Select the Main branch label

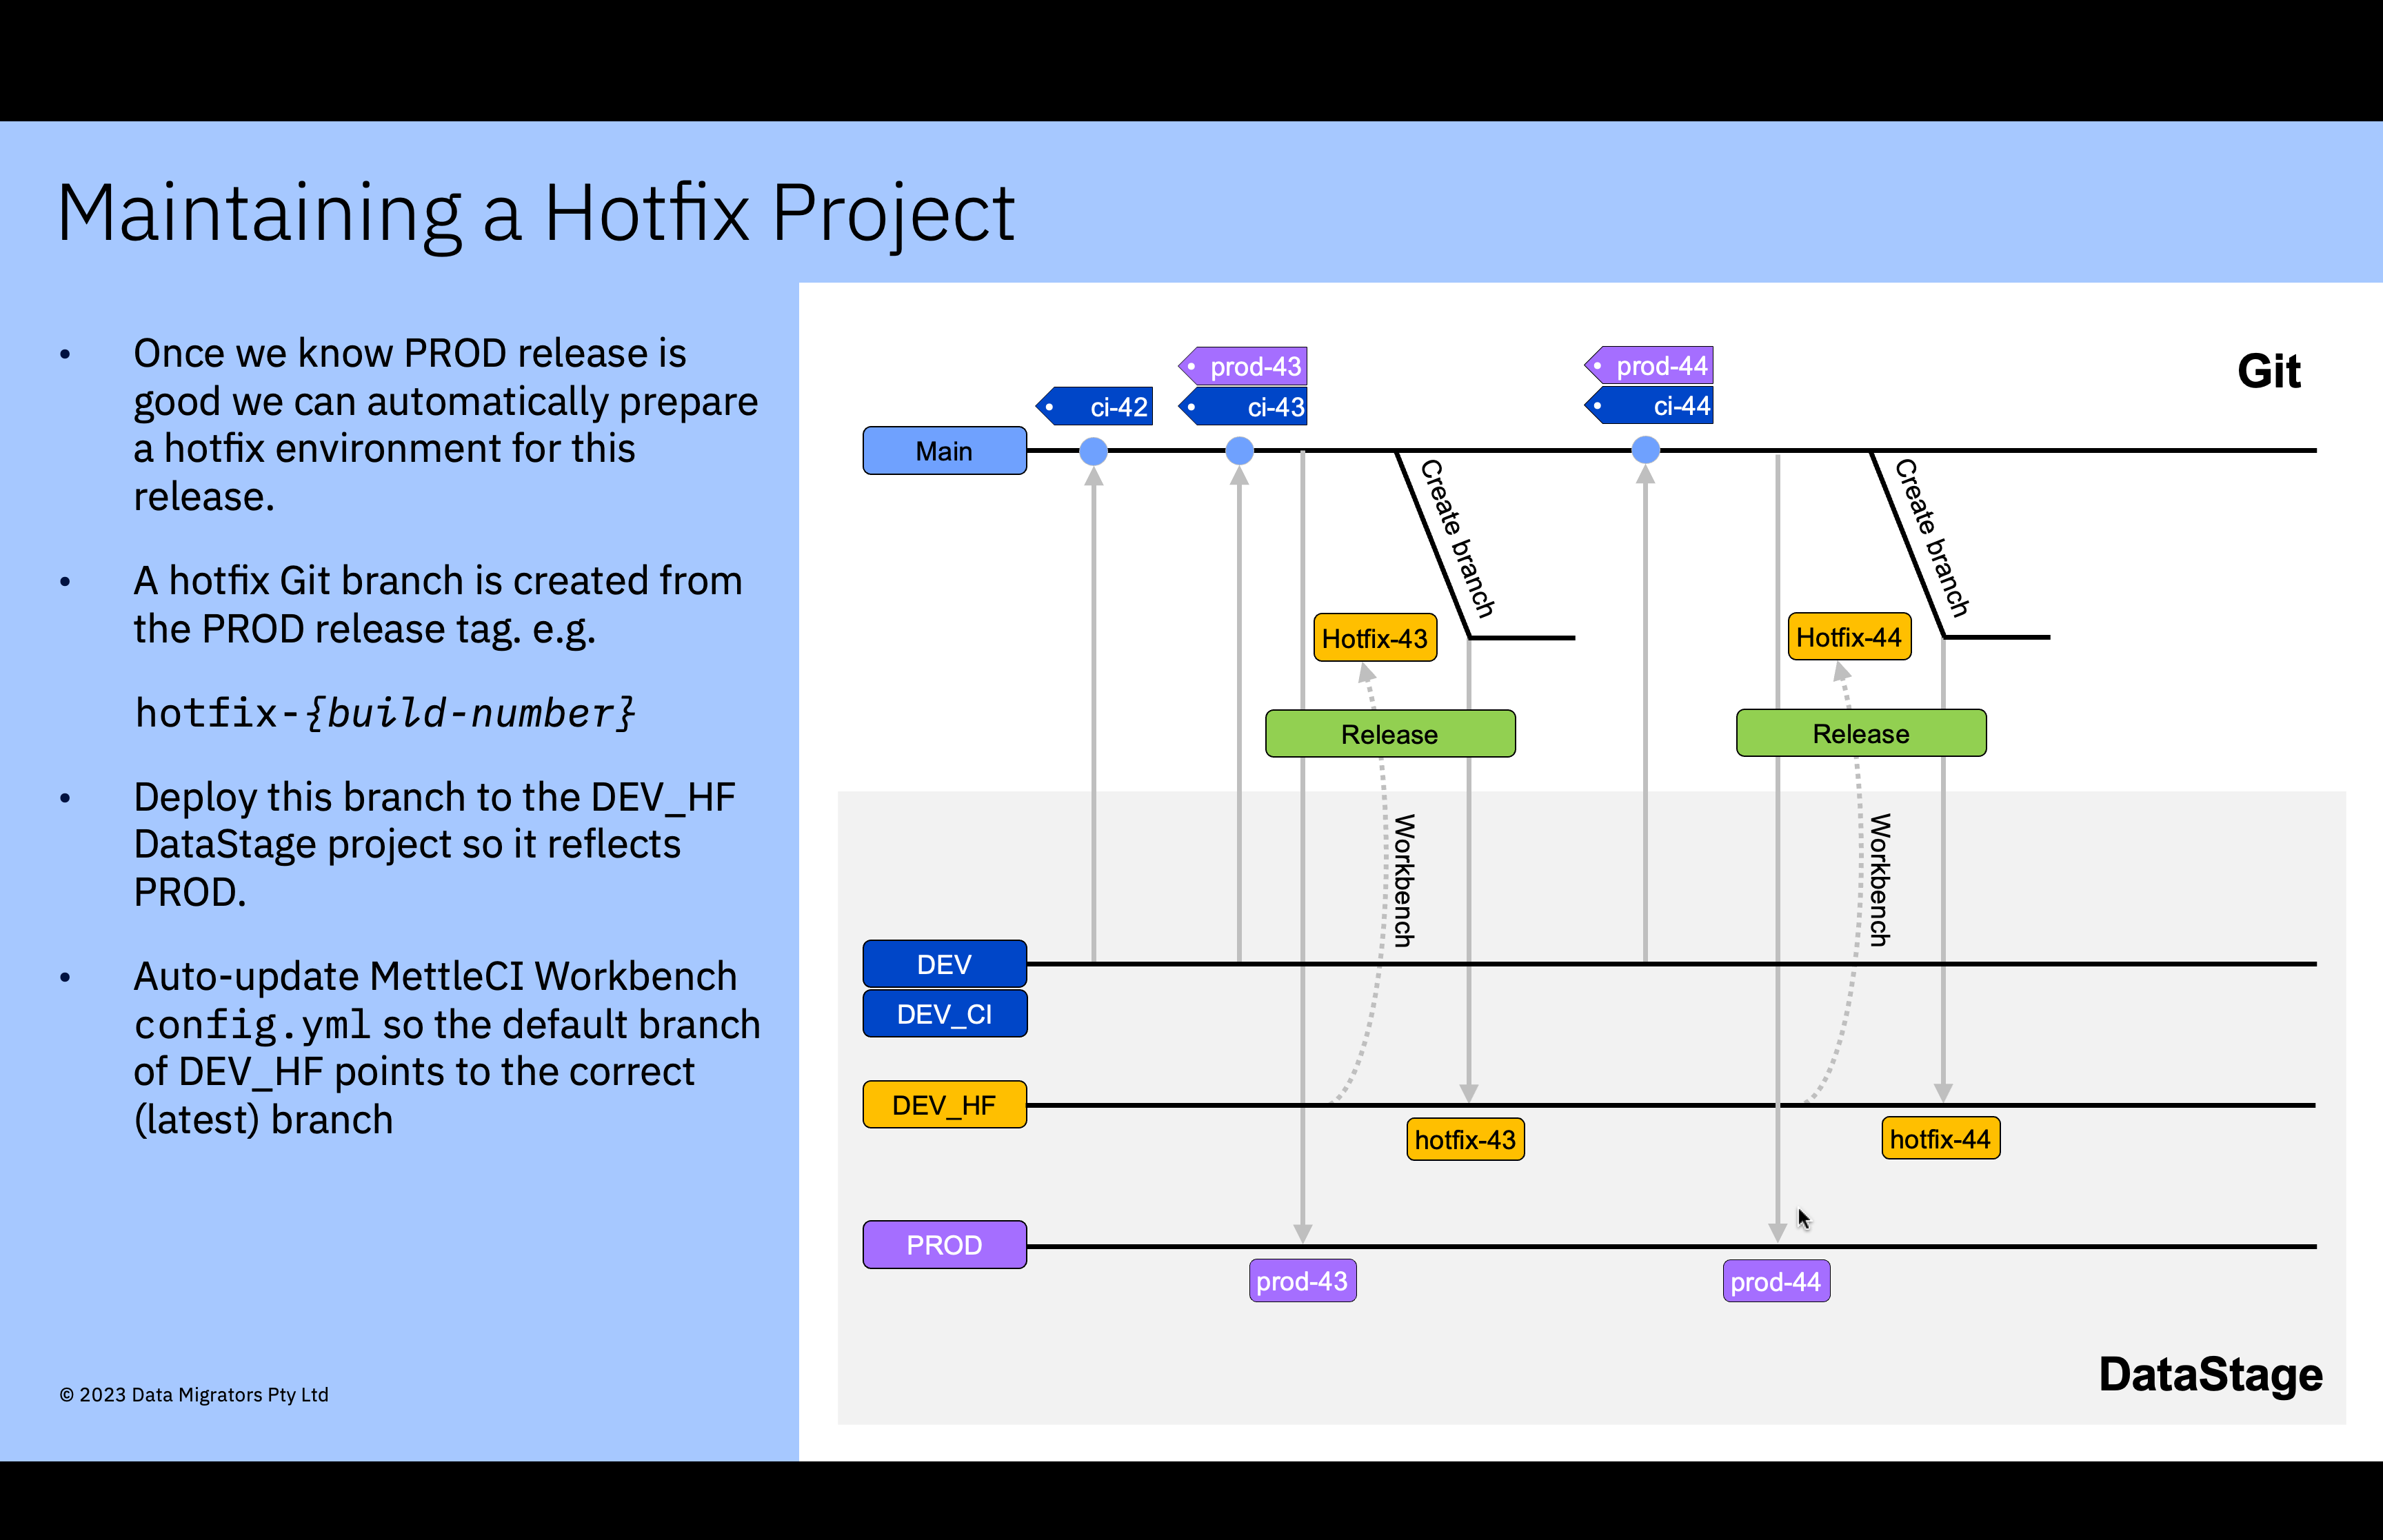[x=944, y=451]
